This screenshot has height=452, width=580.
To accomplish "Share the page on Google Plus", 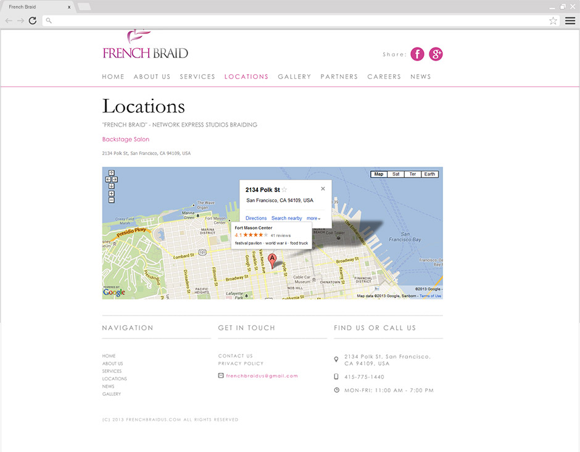I will tap(436, 54).
